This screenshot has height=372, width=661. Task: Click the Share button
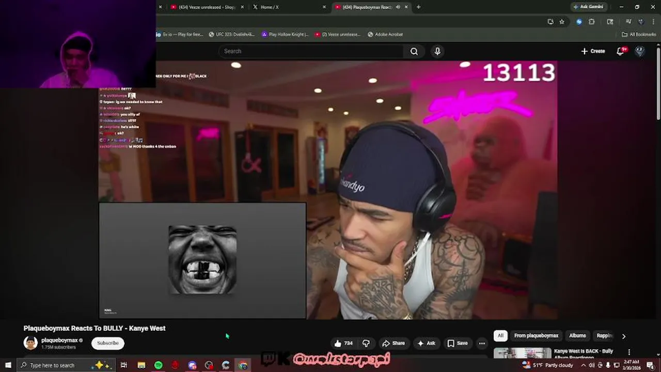pyautogui.click(x=393, y=343)
